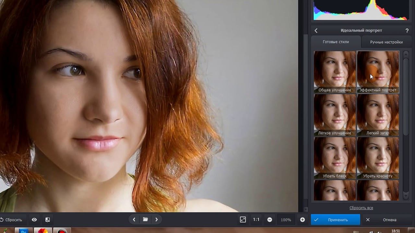Click the 100% zoom value field
This screenshot has height=233, width=415.
coord(286,220)
